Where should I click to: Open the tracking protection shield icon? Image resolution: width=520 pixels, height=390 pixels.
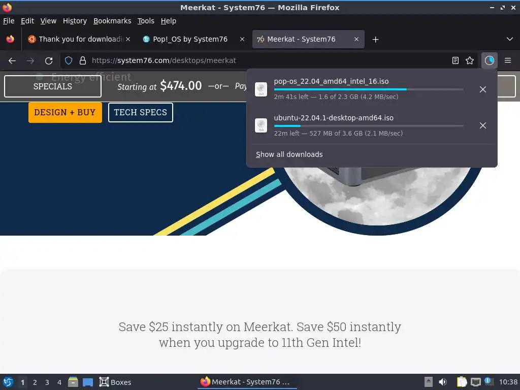[69, 60]
